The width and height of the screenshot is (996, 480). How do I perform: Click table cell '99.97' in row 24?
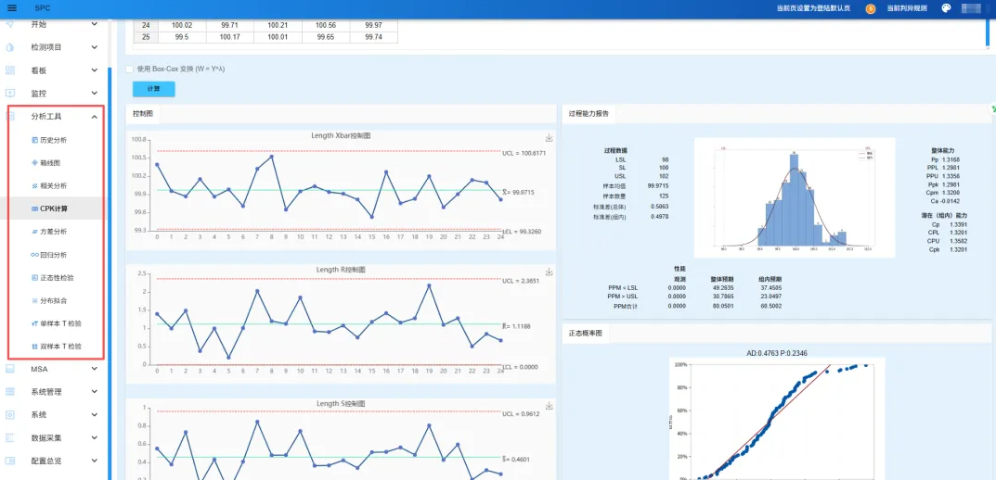click(x=373, y=25)
